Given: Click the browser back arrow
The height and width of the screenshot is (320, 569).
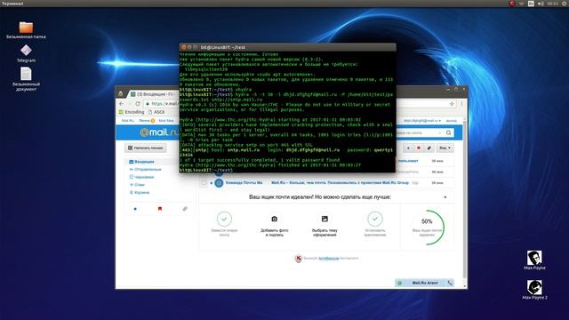Looking at the screenshot, I should coord(122,104).
